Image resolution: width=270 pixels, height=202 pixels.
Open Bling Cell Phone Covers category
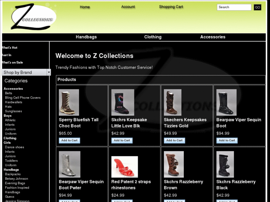pyautogui.click(x=23, y=97)
